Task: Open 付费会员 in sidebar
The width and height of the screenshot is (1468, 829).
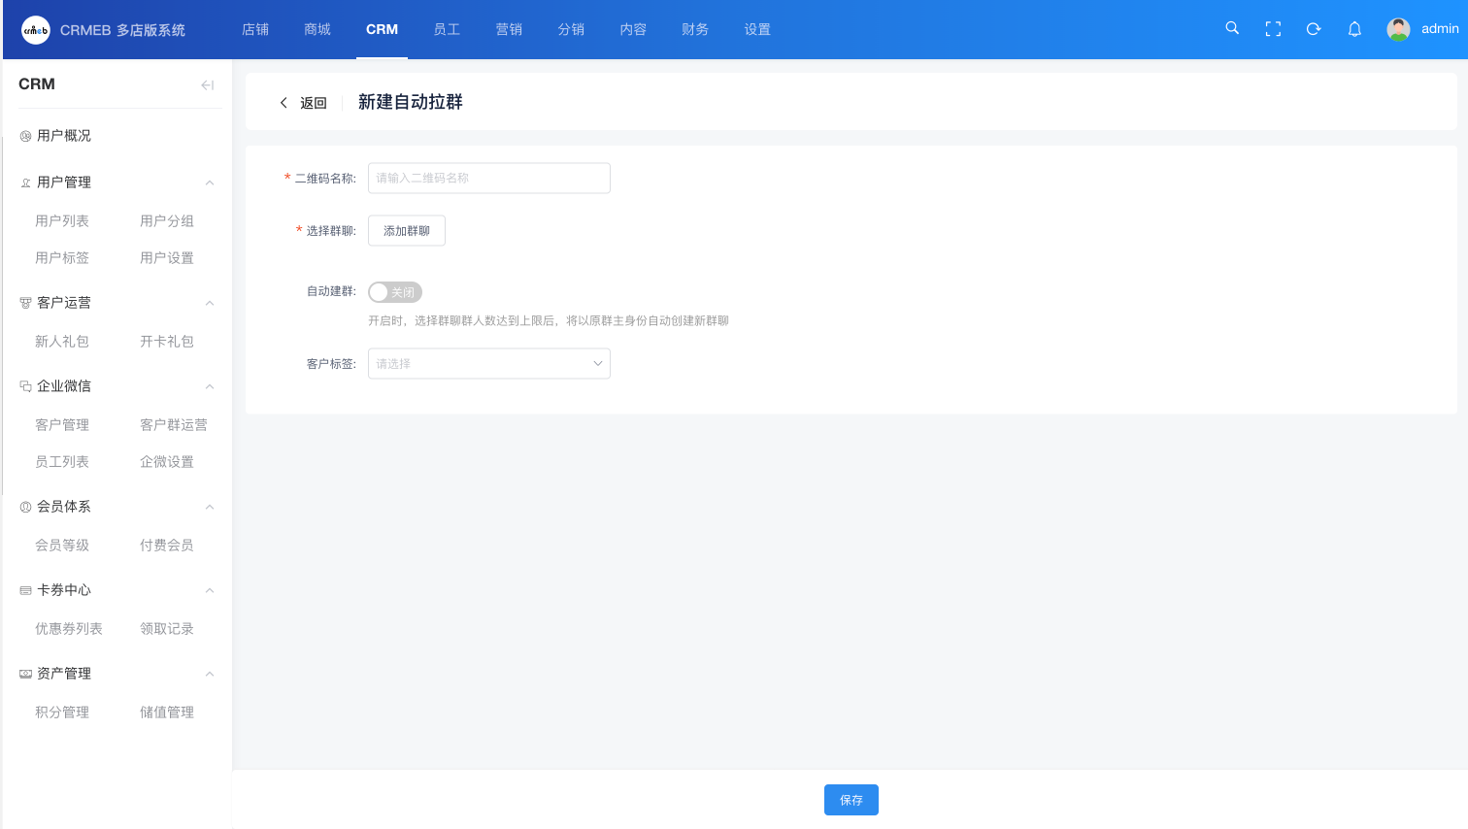Action: coord(167,546)
